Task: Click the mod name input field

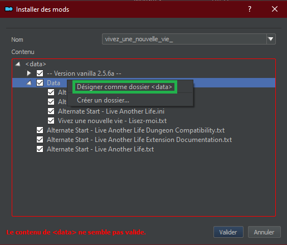Action: click(x=184, y=39)
